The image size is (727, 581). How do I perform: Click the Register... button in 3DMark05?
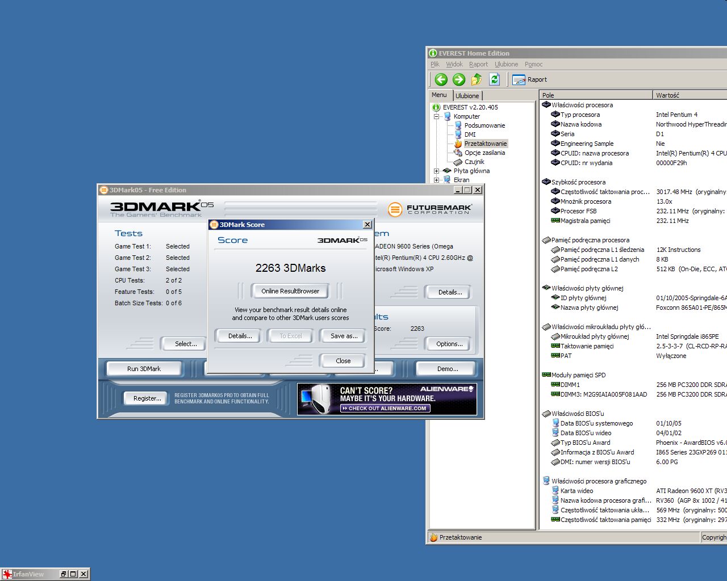147,398
